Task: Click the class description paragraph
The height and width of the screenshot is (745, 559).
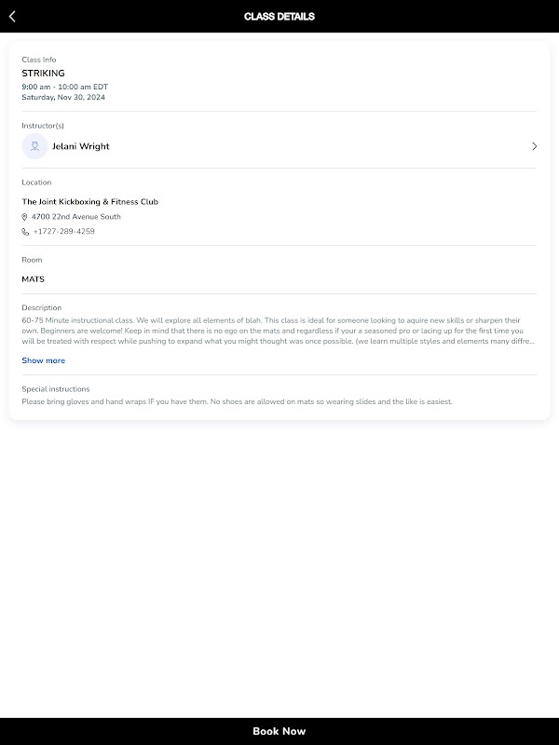Action: (x=278, y=331)
